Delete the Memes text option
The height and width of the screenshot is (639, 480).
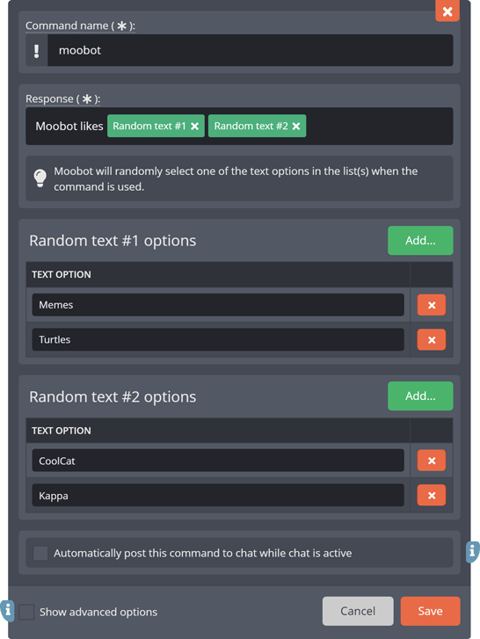[x=432, y=305]
